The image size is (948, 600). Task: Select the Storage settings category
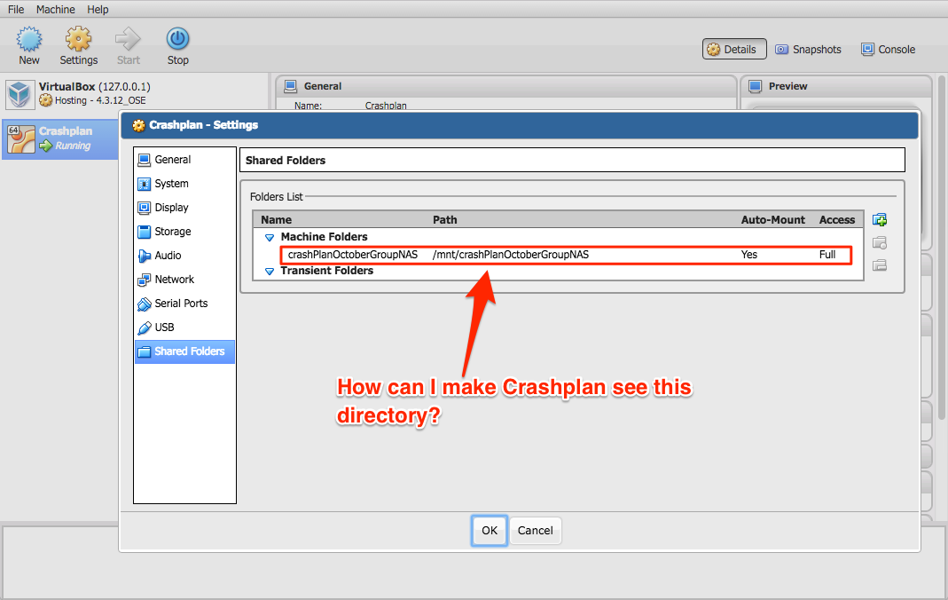click(x=184, y=232)
